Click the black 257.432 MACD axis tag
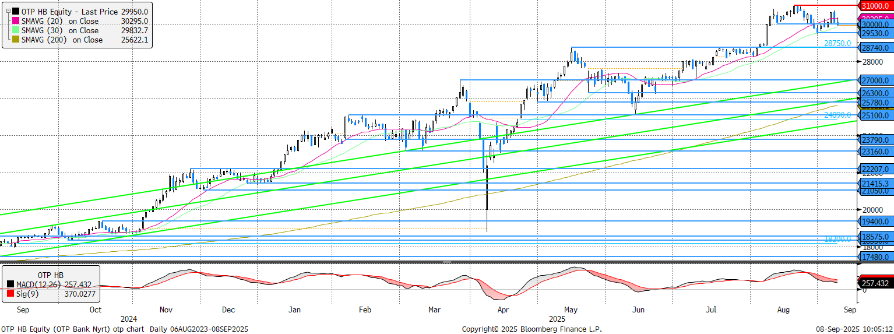The width and height of the screenshot is (894, 334). (x=875, y=283)
